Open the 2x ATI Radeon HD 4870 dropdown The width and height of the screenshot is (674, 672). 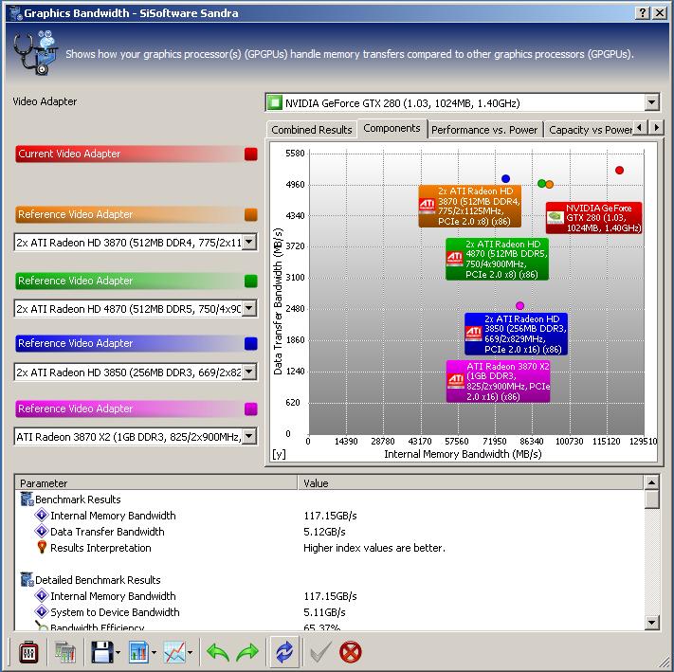(249, 308)
